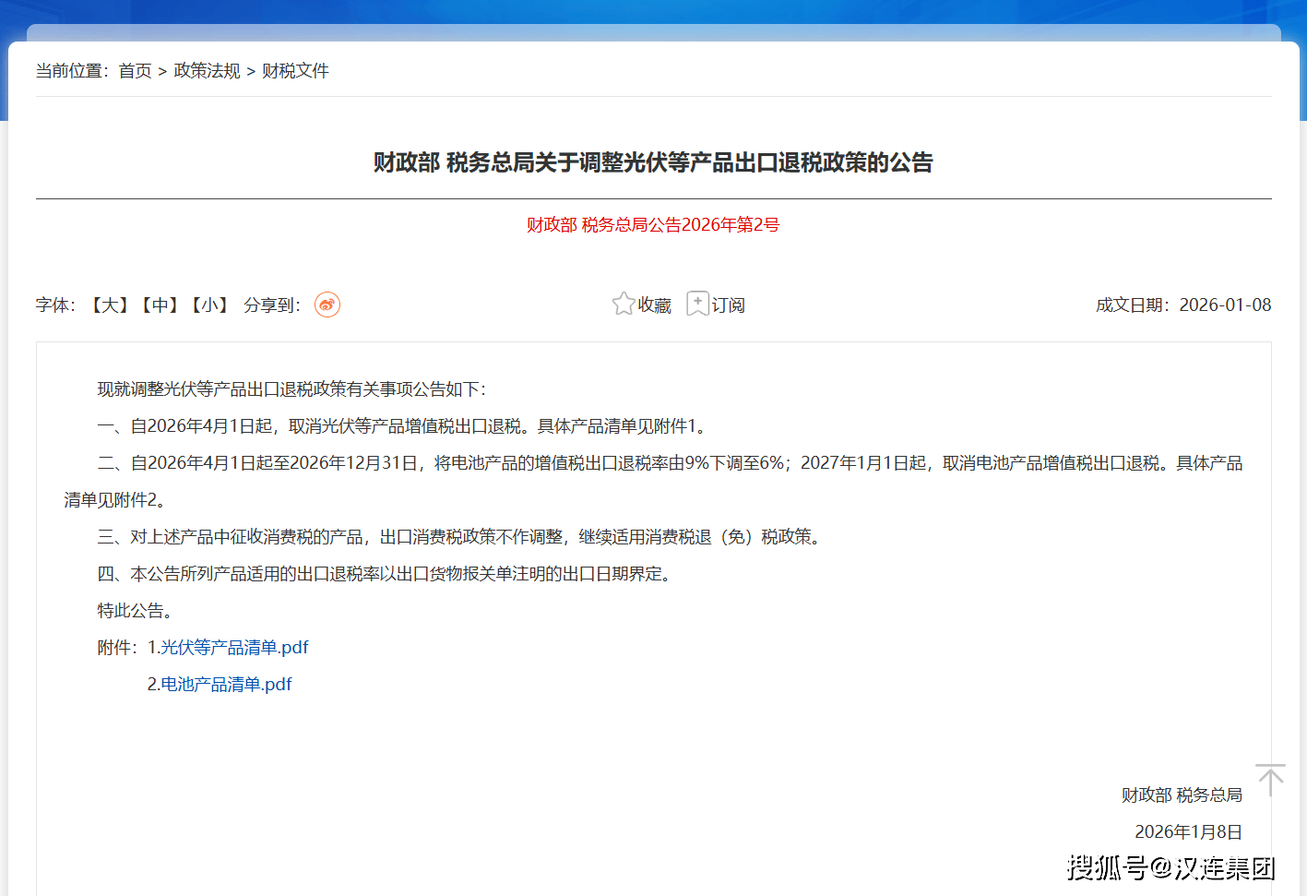This screenshot has height=896, width=1307.
Task: Set font size to 大 (large)
Action: pyautogui.click(x=110, y=305)
